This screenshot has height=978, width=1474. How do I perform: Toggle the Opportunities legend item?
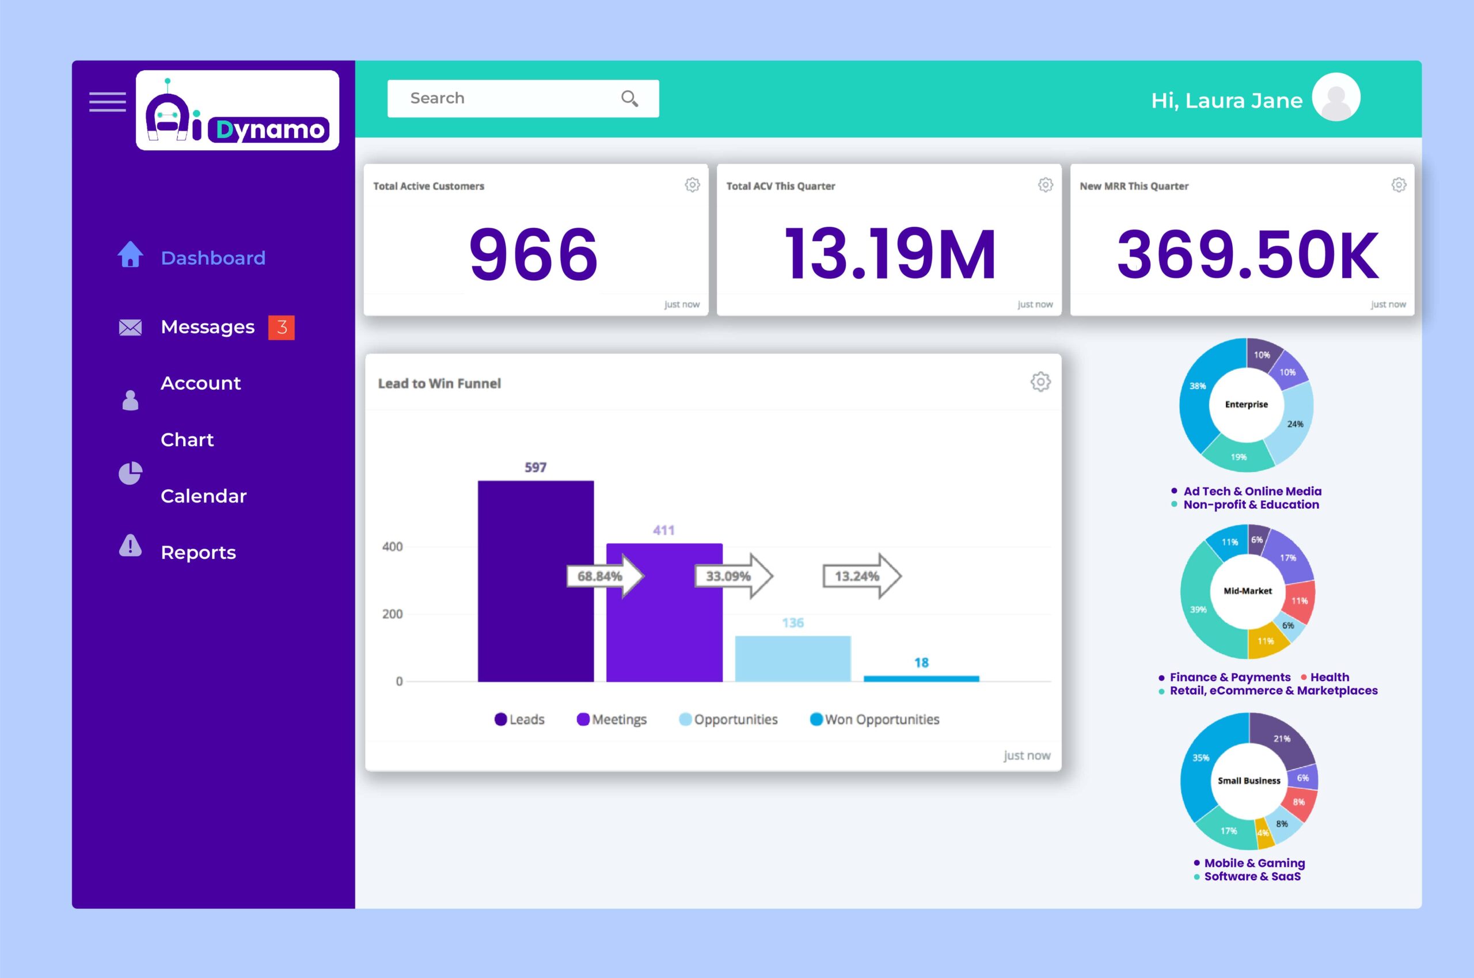click(728, 719)
